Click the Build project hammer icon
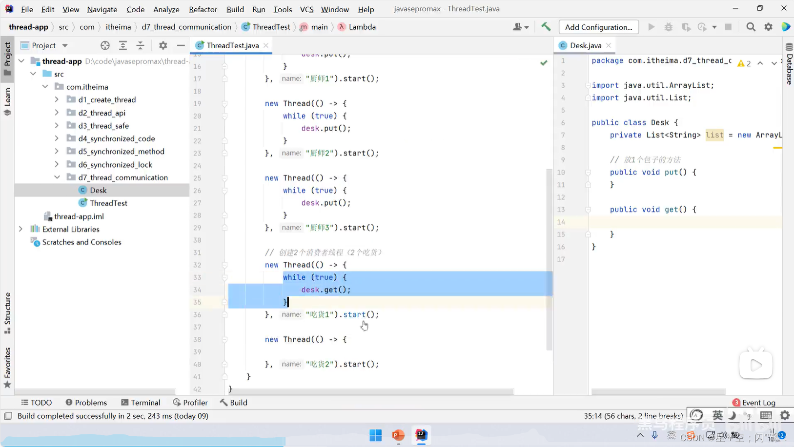Image resolution: width=794 pixels, height=447 pixels. (546, 27)
